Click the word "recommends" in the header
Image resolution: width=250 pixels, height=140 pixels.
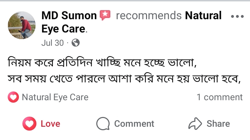(148, 16)
